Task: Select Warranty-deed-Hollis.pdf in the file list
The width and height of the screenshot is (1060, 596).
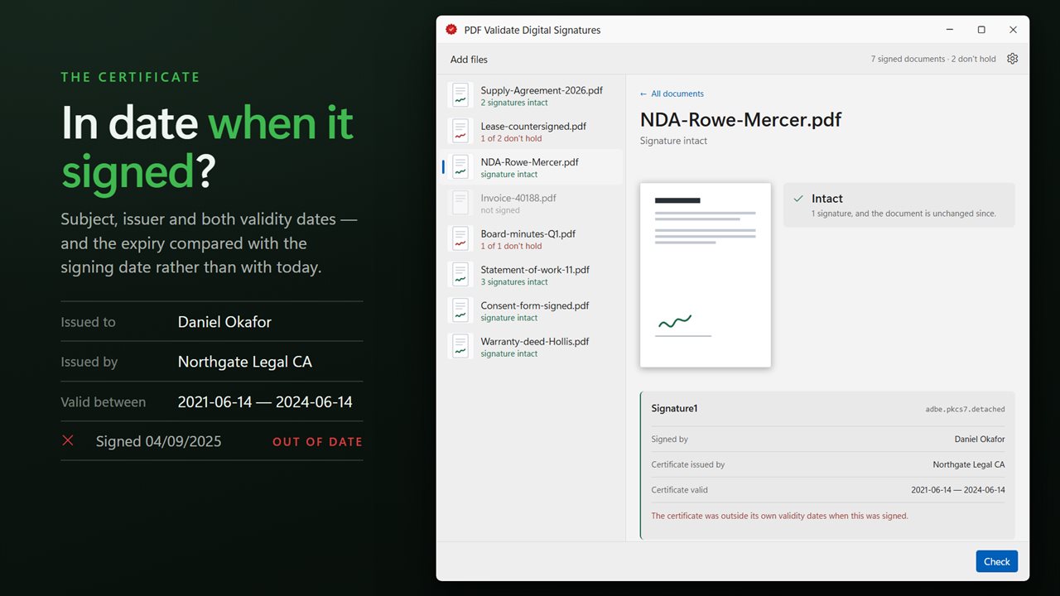Action: coord(532,346)
